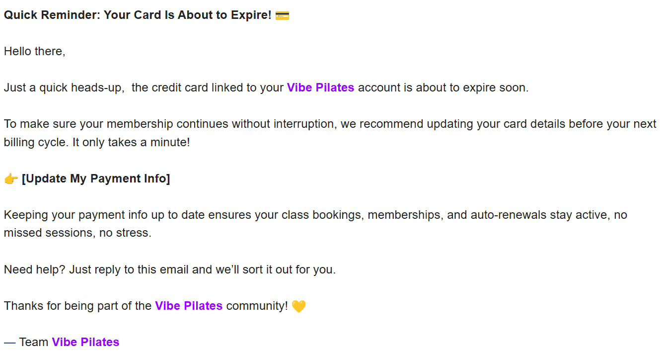Click the 'Just a quick heads-up' text
The width and height of the screenshot is (662, 357).
pyautogui.click(x=64, y=88)
